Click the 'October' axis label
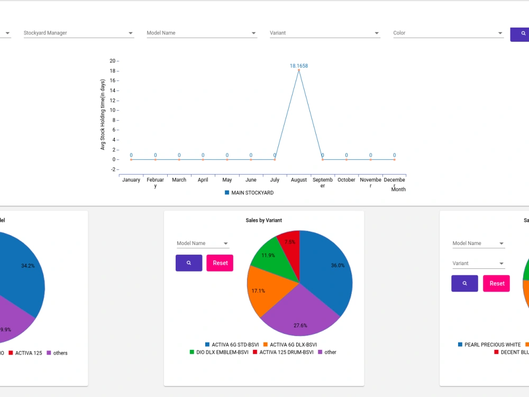Viewport: 529px width, 397px height. click(346, 180)
